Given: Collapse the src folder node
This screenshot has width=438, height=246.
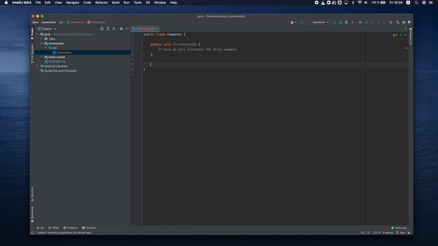Looking at the screenshot, I should coord(46,48).
